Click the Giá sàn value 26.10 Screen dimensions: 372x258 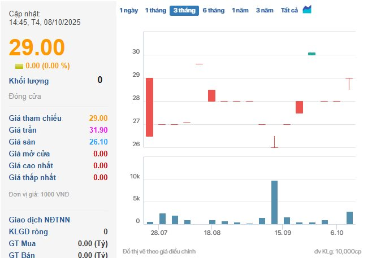pos(98,142)
